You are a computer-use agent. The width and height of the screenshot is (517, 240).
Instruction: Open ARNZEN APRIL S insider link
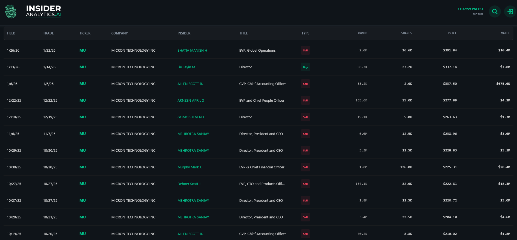(x=191, y=101)
